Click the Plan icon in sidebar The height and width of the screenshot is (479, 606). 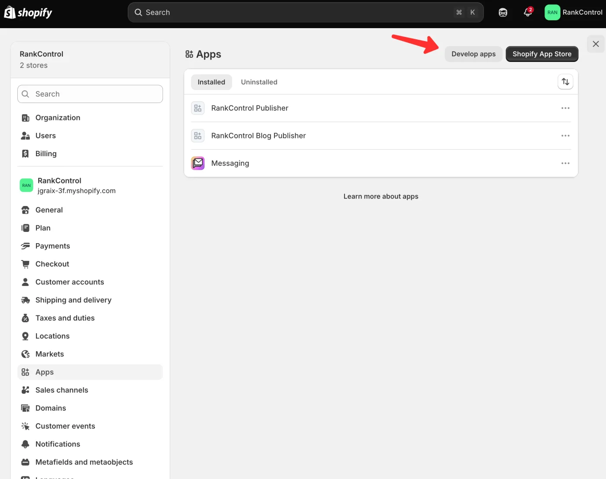26,228
